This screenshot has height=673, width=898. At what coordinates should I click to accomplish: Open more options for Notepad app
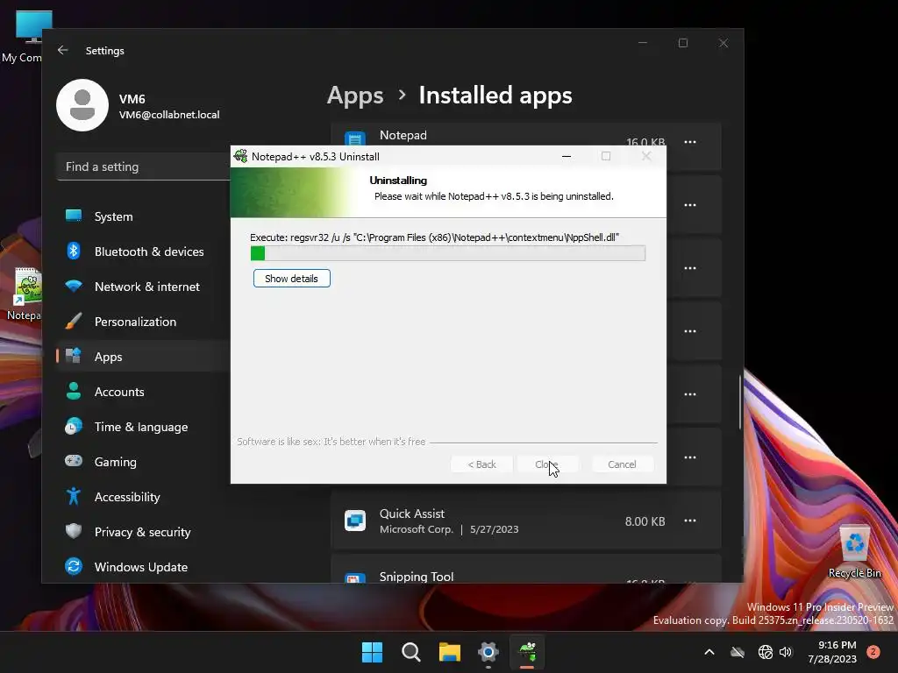(x=690, y=142)
